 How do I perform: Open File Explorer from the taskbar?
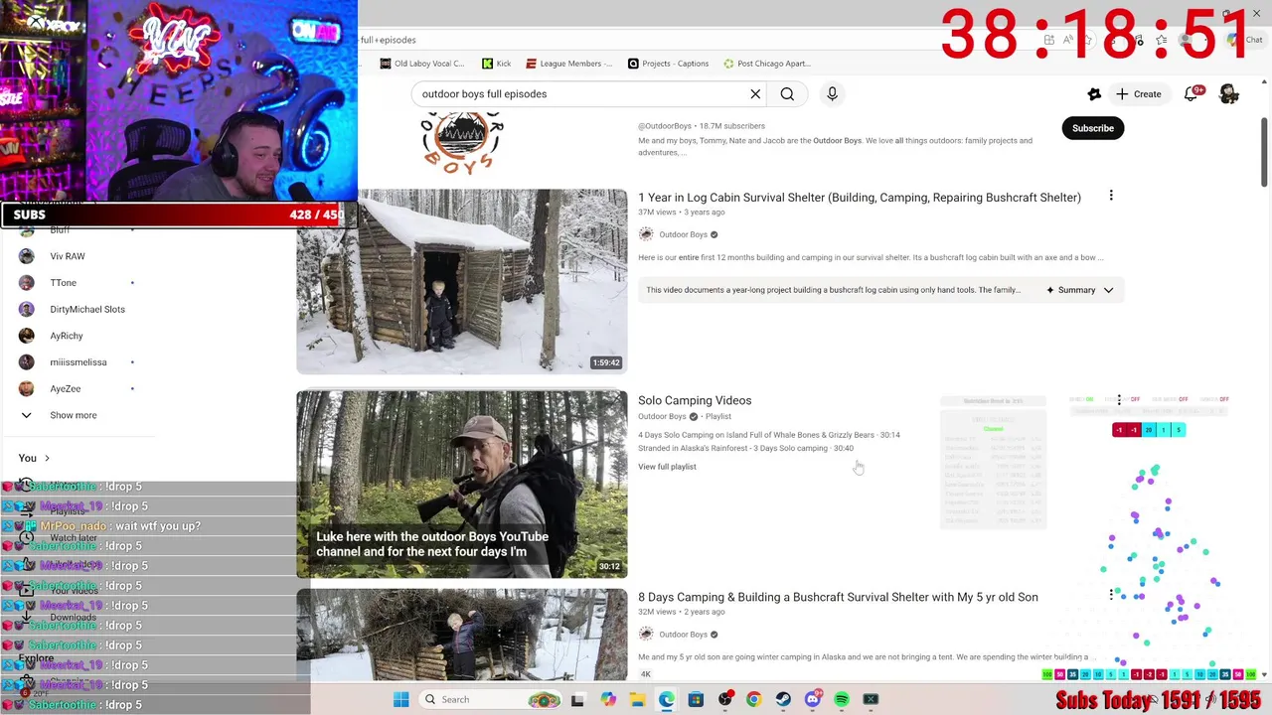click(637, 699)
